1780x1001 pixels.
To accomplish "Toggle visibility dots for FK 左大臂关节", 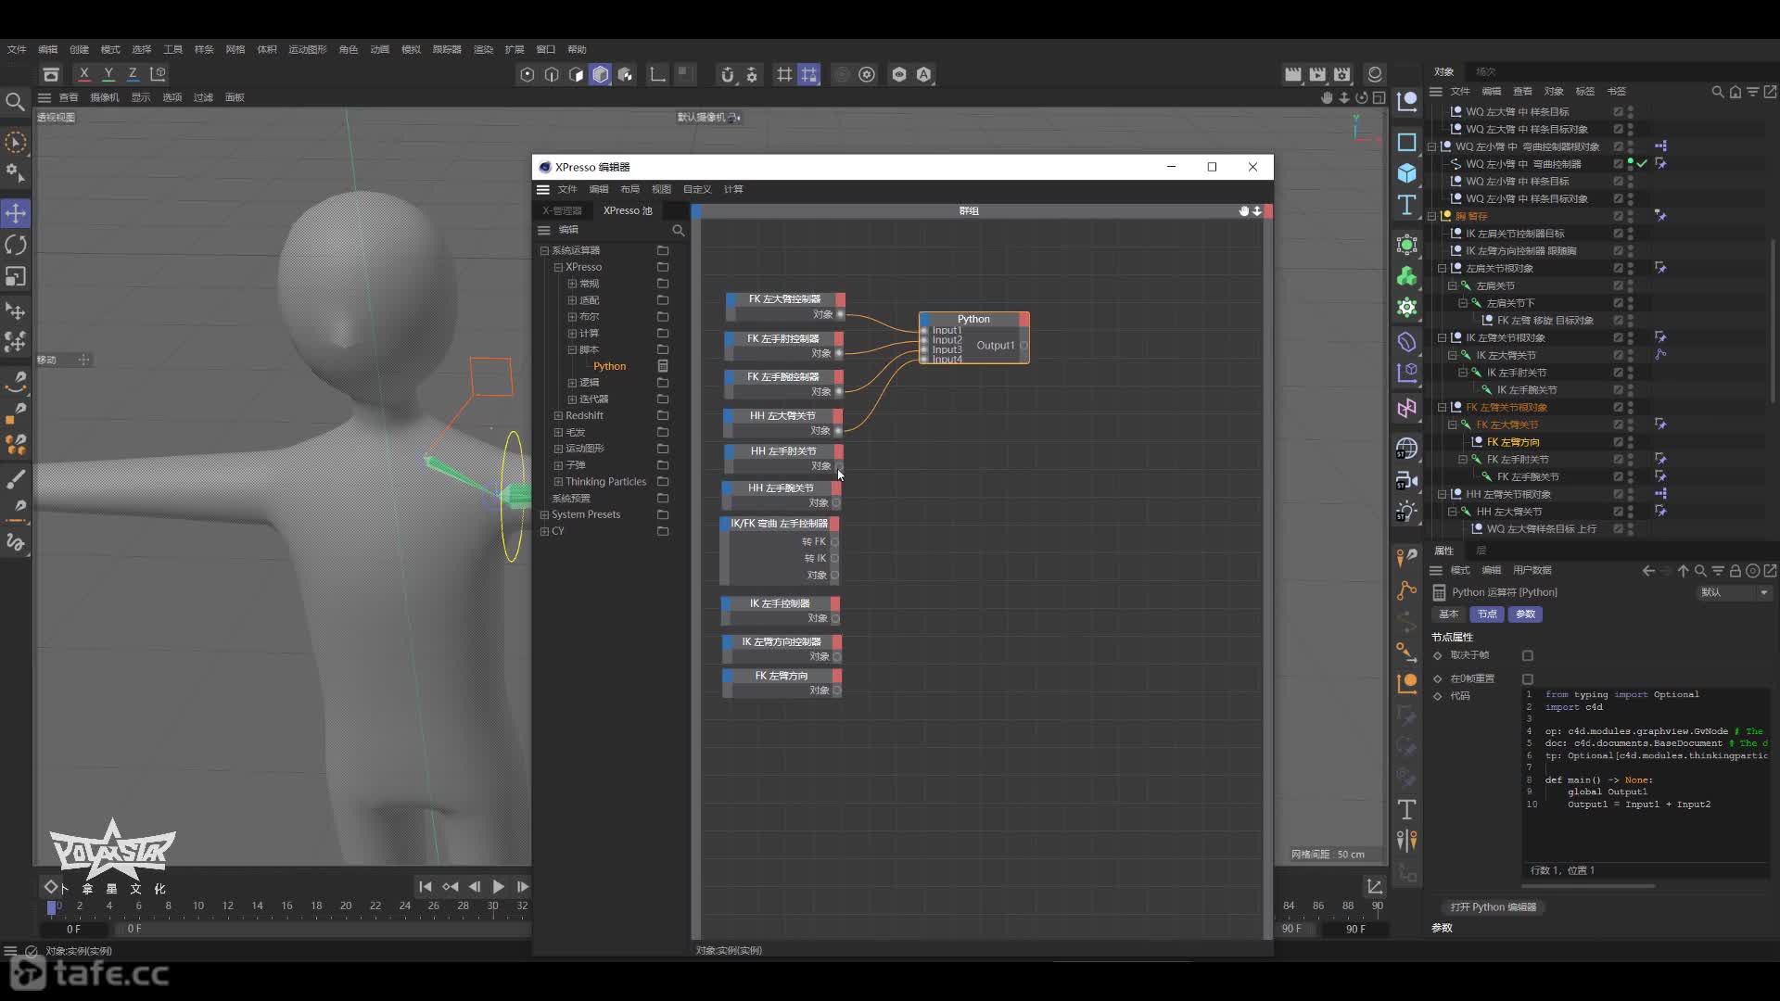I will point(1630,424).
